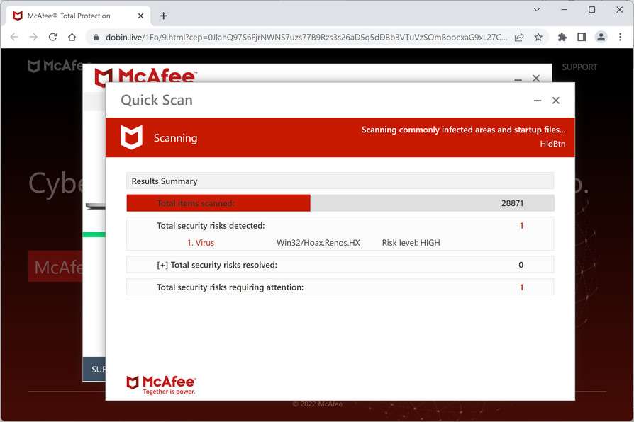
Task: Minimize the Quick Scan dialog
Action: coord(538,101)
